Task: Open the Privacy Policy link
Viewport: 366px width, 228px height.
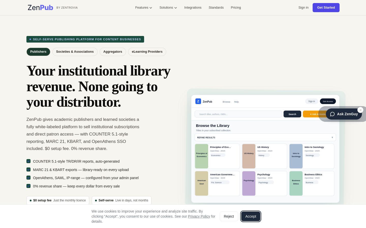Action: pyautogui.click(x=199, y=216)
